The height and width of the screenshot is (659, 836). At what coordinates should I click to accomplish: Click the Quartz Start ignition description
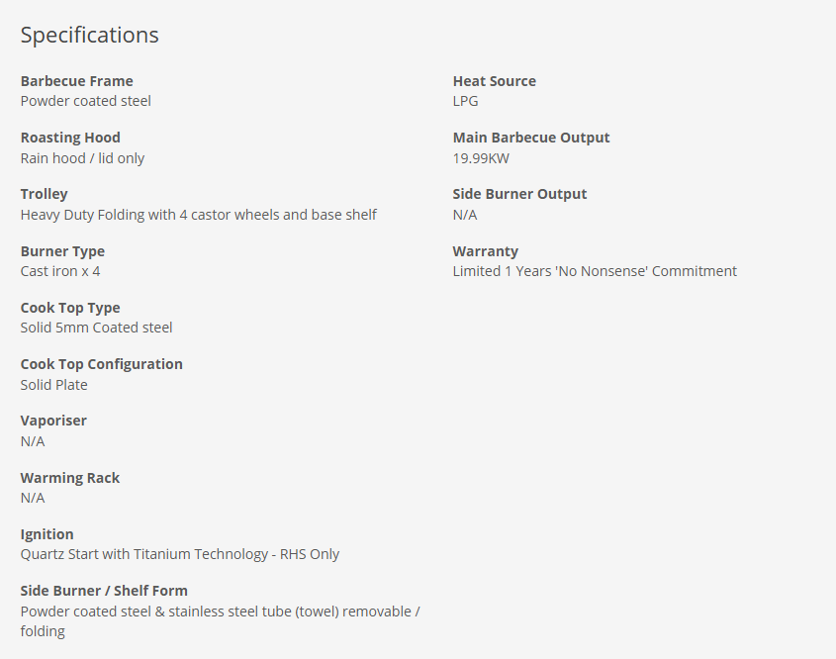click(179, 554)
